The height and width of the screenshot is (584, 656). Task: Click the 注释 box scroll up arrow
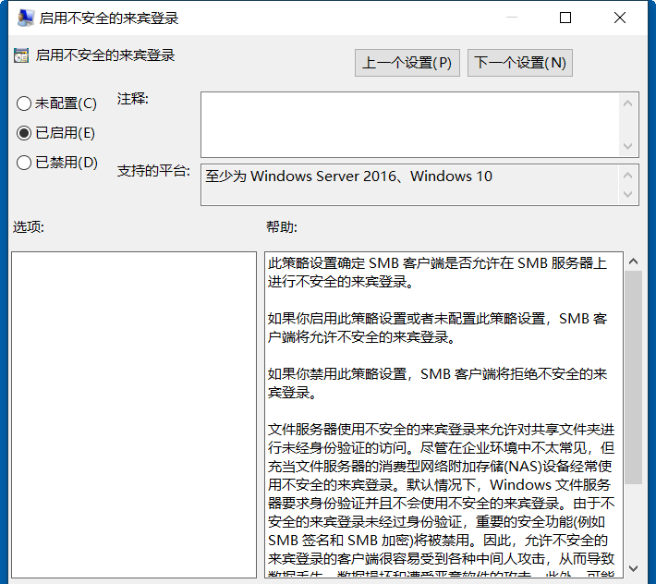tap(629, 103)
